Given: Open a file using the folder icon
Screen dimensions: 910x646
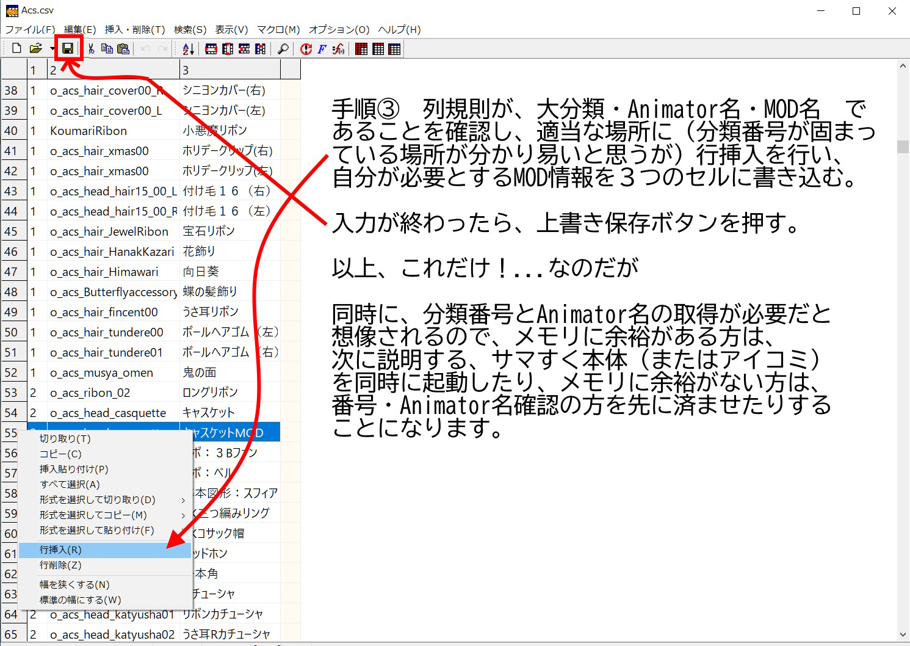Looking at the screenshot, I should tap(36, 49).
